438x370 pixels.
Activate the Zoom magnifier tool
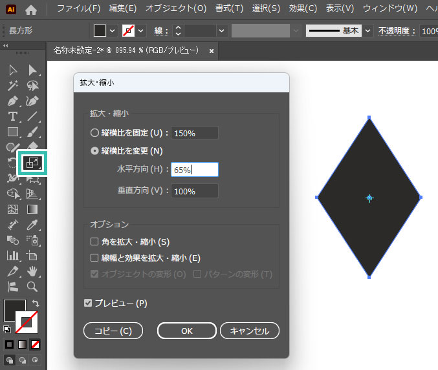click(32, 287)
